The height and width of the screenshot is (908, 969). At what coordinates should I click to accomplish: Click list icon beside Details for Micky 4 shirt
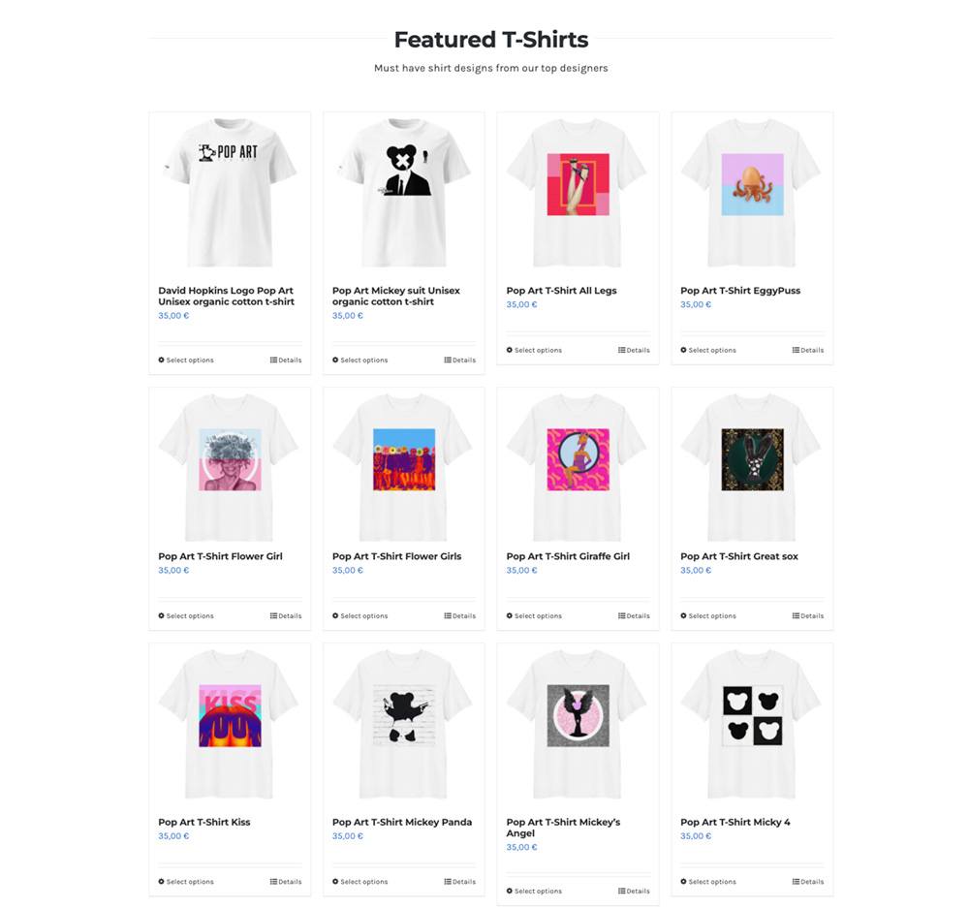pyautogui.click(x=796, y=882)
